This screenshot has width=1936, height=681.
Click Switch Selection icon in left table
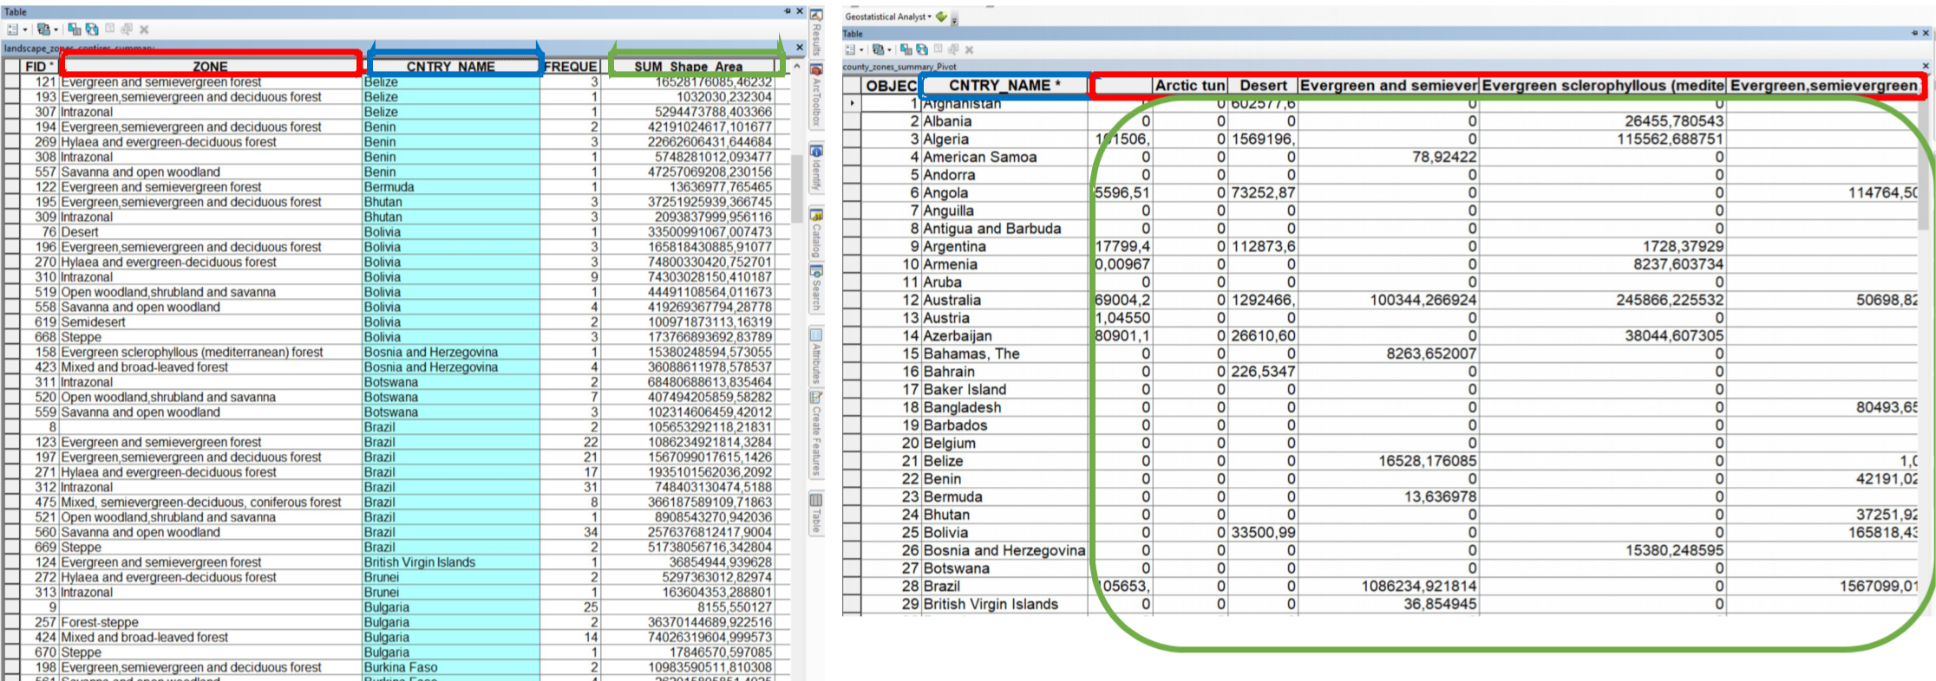tap(92, 29)
